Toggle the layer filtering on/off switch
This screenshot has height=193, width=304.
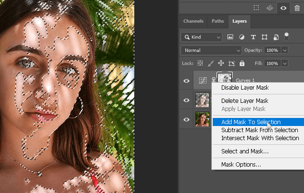pos(287,37)
